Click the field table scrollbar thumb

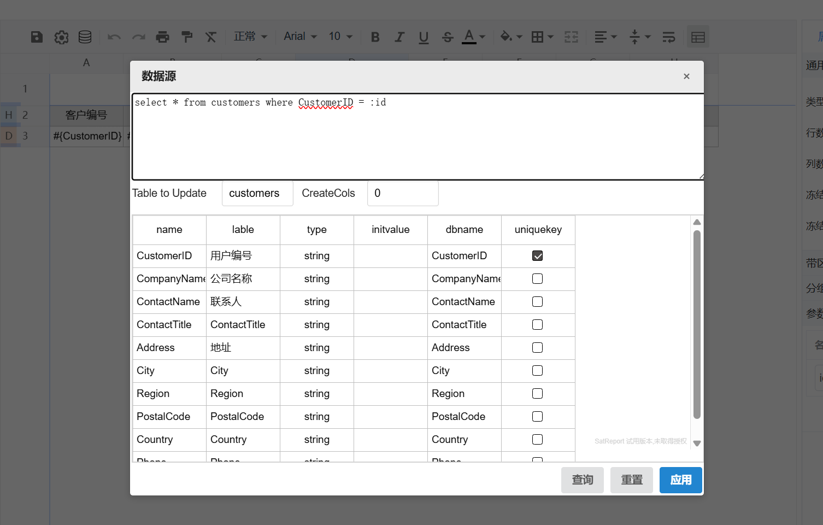pos(697,324)
